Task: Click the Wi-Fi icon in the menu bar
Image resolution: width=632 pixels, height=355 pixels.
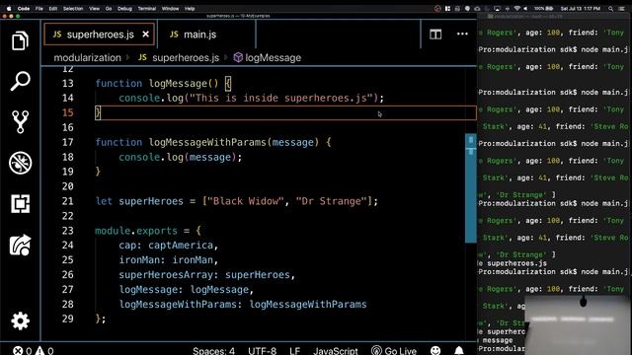Action: coord(516,8)
